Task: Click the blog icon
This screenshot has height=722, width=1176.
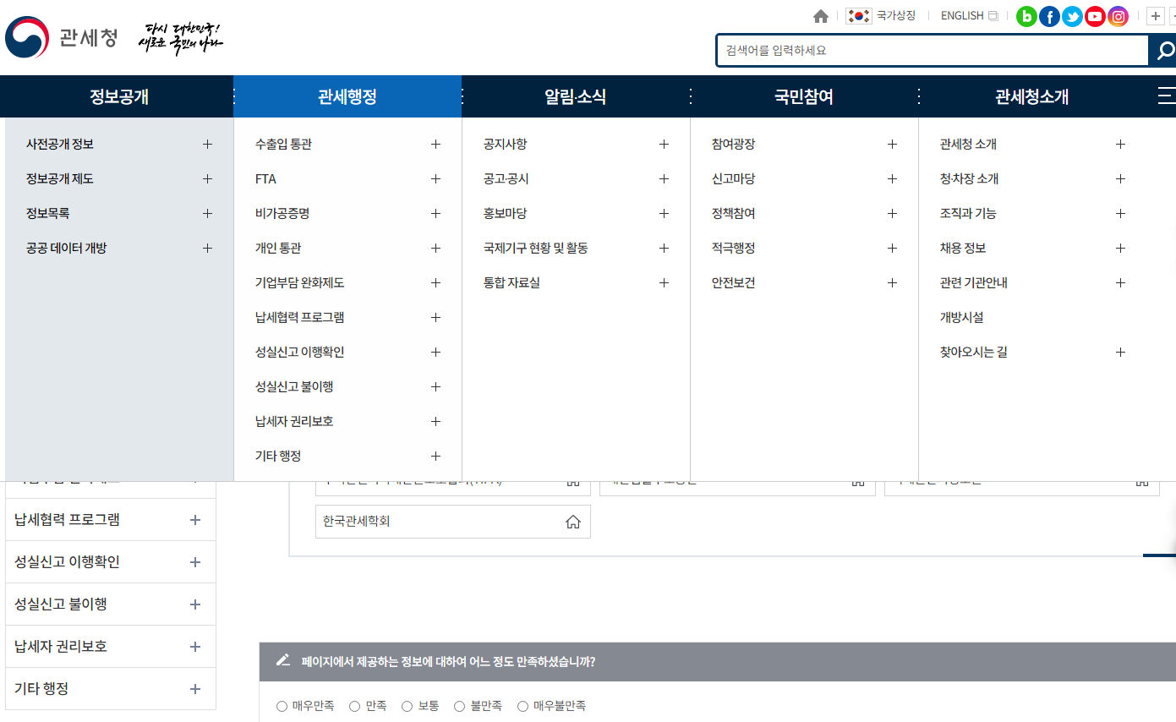Action: 1026,16
